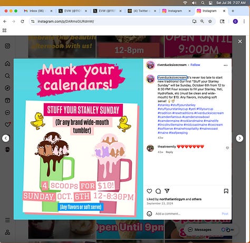Open Messenger icon in left sidebar
The height and width of the screenshot is (243, 250).
[7, 112]
